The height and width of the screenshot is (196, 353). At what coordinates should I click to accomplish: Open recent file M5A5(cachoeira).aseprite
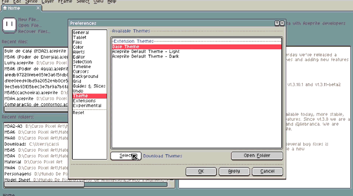tap(36, 93)
